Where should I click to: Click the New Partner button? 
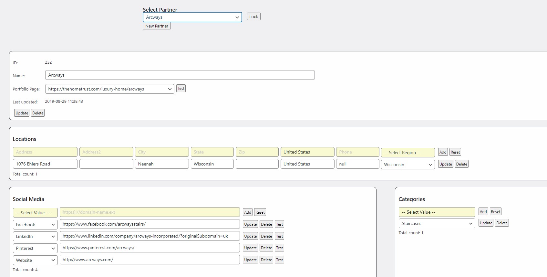157,26
